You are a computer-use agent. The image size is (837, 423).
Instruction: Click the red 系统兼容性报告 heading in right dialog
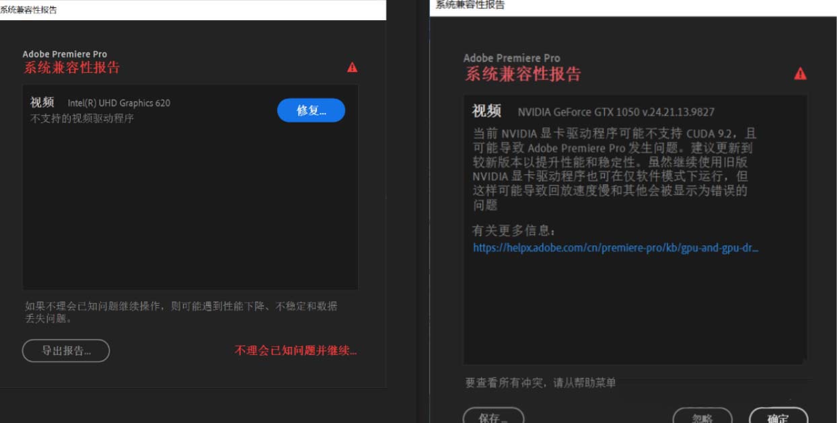[x=523, y=74]
